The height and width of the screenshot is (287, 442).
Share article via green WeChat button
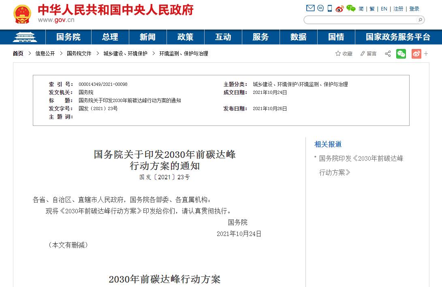click(x=401, y=53)
